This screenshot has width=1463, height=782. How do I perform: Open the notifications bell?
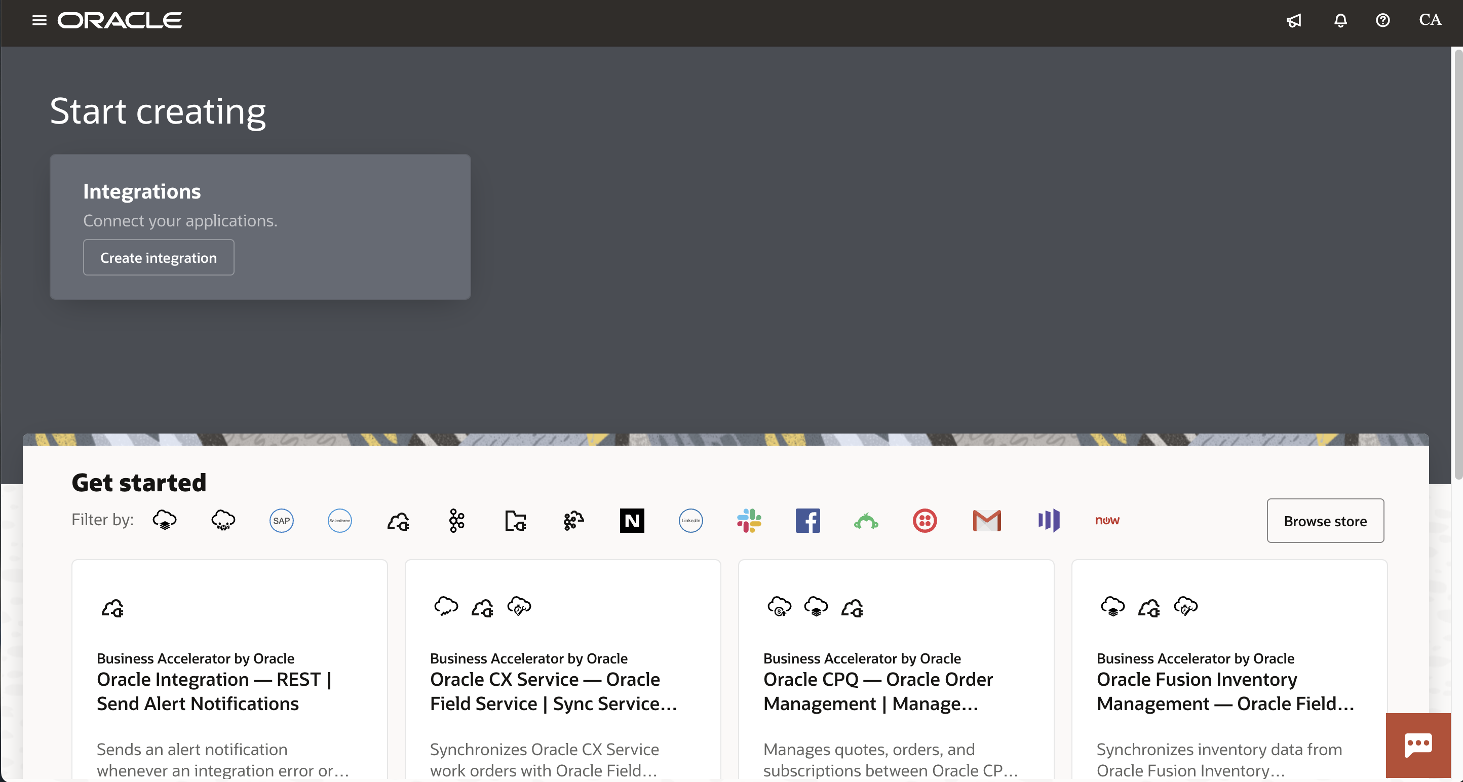pos(1340,20)
